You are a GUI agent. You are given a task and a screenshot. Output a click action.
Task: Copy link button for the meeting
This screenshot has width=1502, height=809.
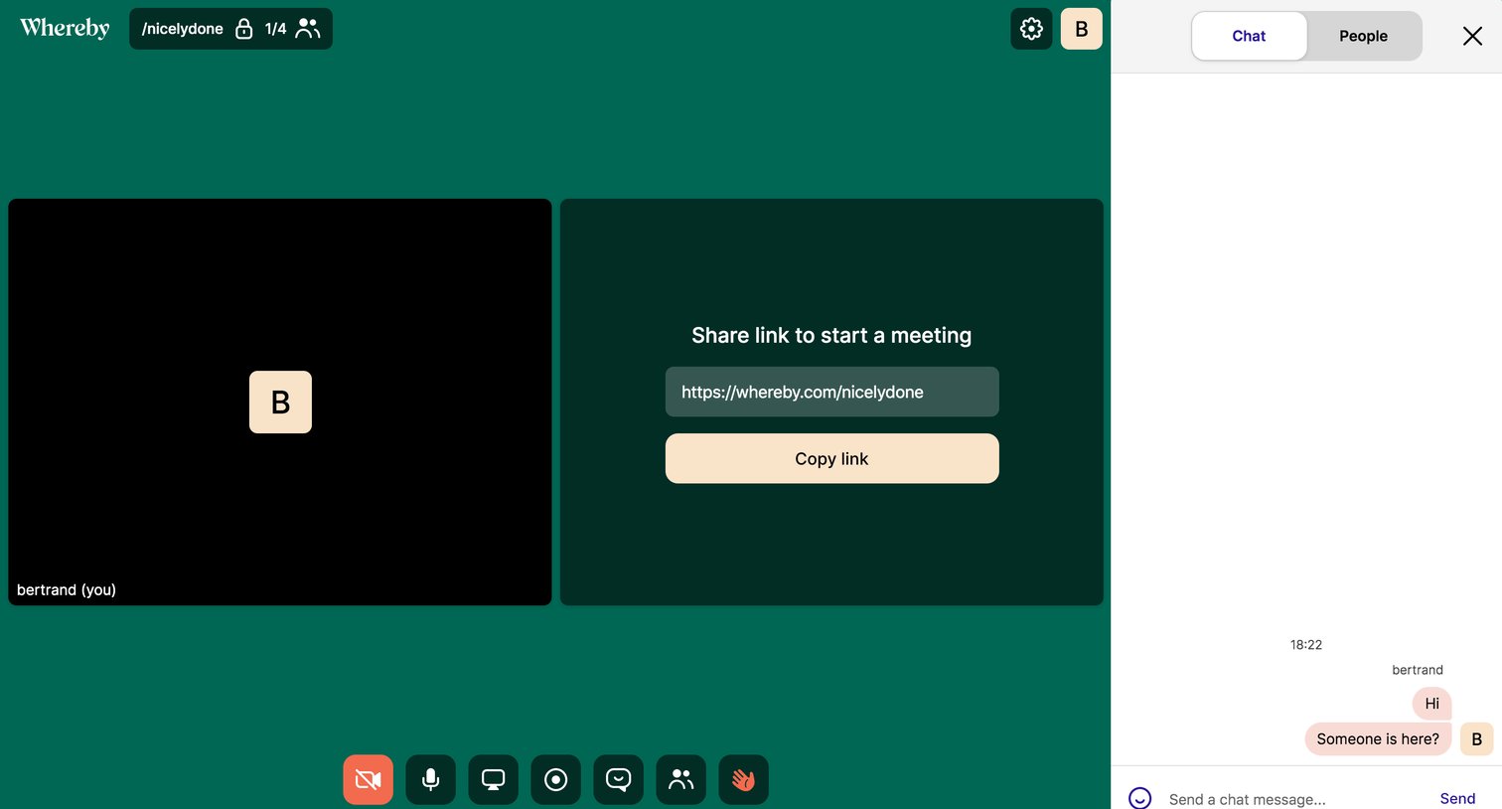(x=831, y=458)
